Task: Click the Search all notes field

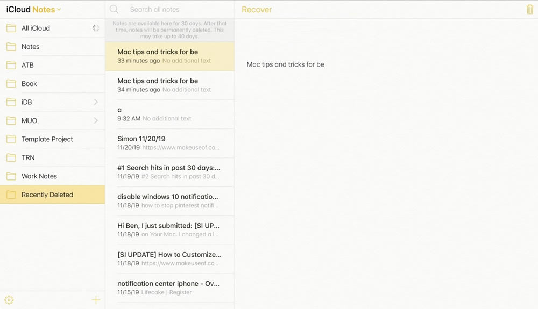Action: click(x=172, y=10)
